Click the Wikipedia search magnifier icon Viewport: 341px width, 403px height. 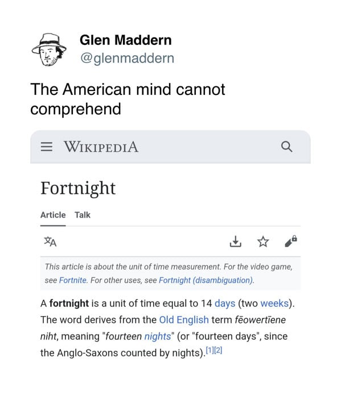pyautogui.click(x=286, y=147)
